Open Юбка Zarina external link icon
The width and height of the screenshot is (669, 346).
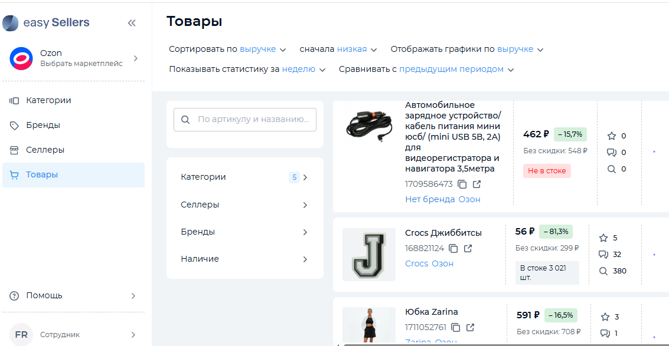pos(471,328)
